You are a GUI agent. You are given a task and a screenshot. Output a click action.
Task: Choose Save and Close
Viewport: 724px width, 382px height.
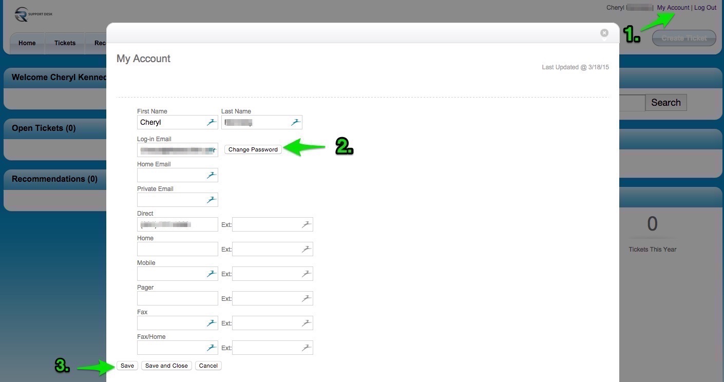click(x=166, y=366)
